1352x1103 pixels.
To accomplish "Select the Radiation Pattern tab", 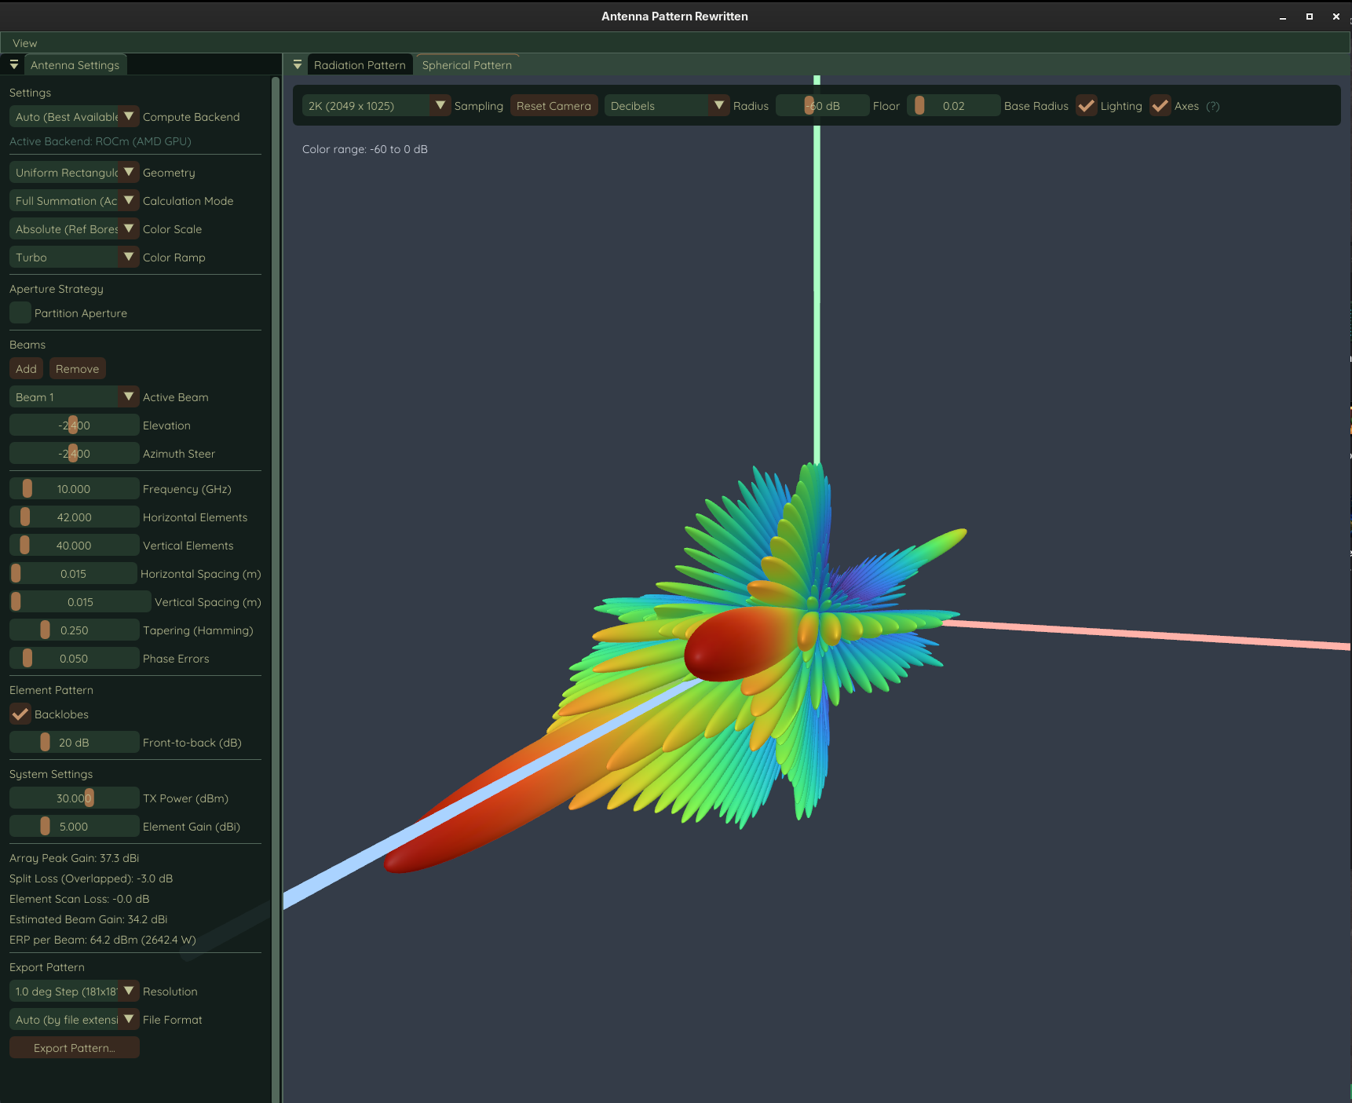I will click(x=360, y=64).
